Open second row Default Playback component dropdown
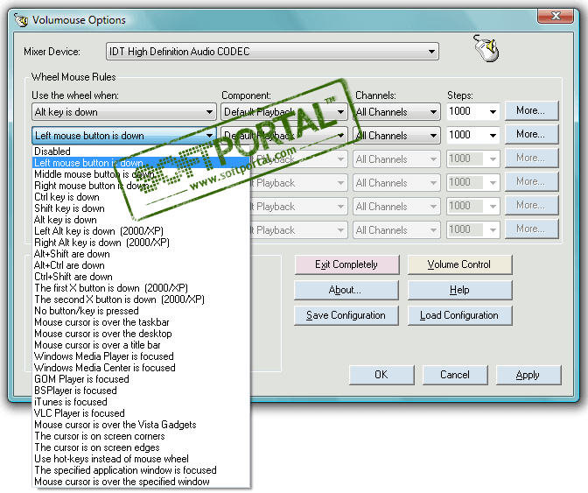Screen dimensions: 588x493 tap(283, 136)
